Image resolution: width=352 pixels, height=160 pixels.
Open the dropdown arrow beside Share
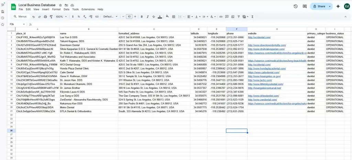click(x=330, y=6)
